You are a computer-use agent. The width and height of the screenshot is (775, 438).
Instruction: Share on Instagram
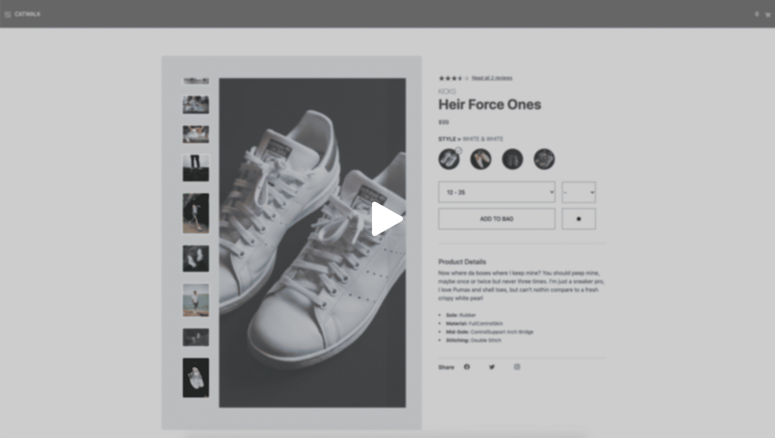[x=517, y=367]
